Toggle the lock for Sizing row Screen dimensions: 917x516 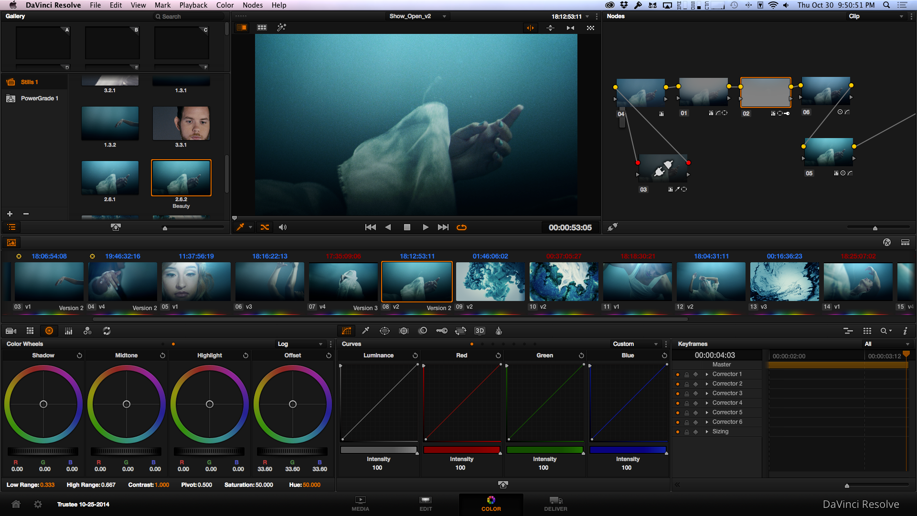tap(687, 432)
